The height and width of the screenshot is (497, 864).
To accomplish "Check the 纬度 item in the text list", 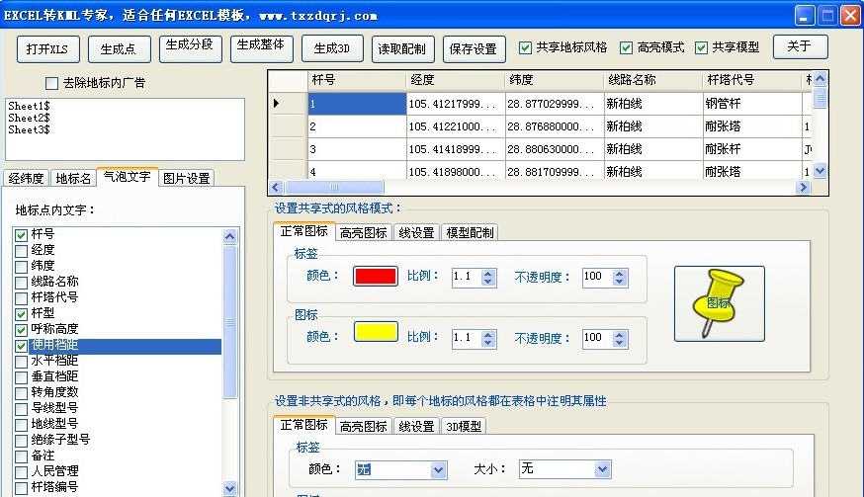I will pos(21,267).
